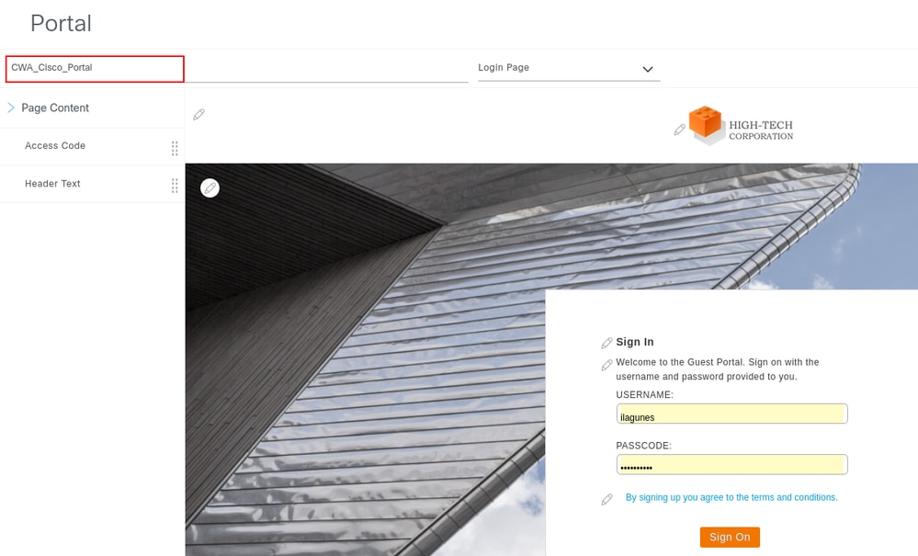Viewport: 918px width, 556px height.
Task: Click the drag handle beside Header Text
Action: (175, 187)
